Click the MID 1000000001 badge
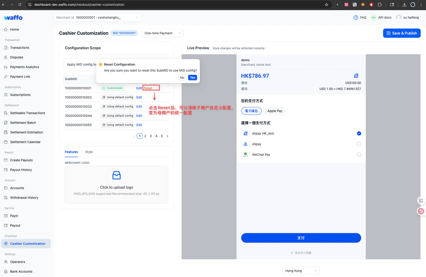The height and width of the screenshot is (277, 426). (124, 33)
